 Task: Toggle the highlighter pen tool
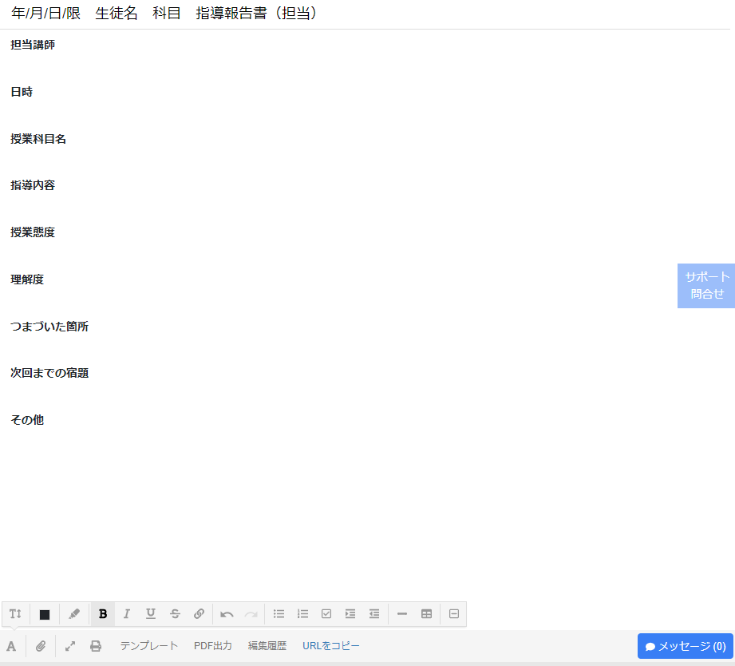coord(73,614)
